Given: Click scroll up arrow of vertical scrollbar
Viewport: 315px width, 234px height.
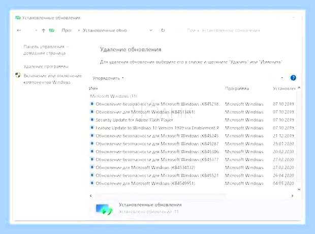Looking at the screenshot, I should point(299,88).
